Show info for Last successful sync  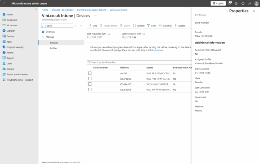point(144,34)
